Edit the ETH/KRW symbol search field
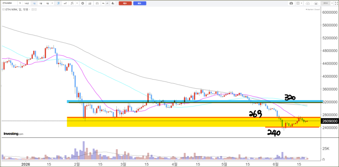The width and height of the screenshot is (339, 167). [10, 3]
